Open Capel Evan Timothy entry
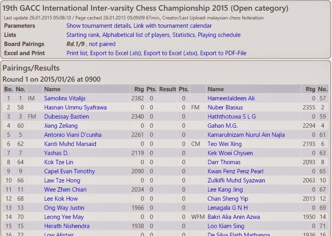The height and width of the screenshot is (236, 332). [70, 171]
